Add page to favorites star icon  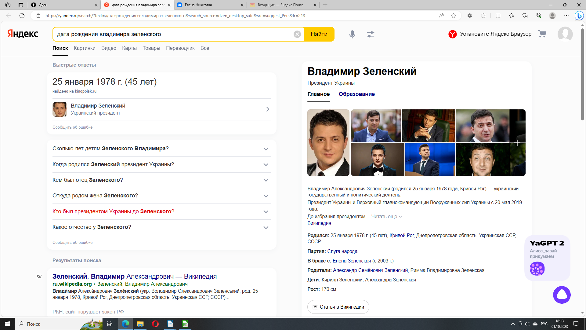coord(454,16)
